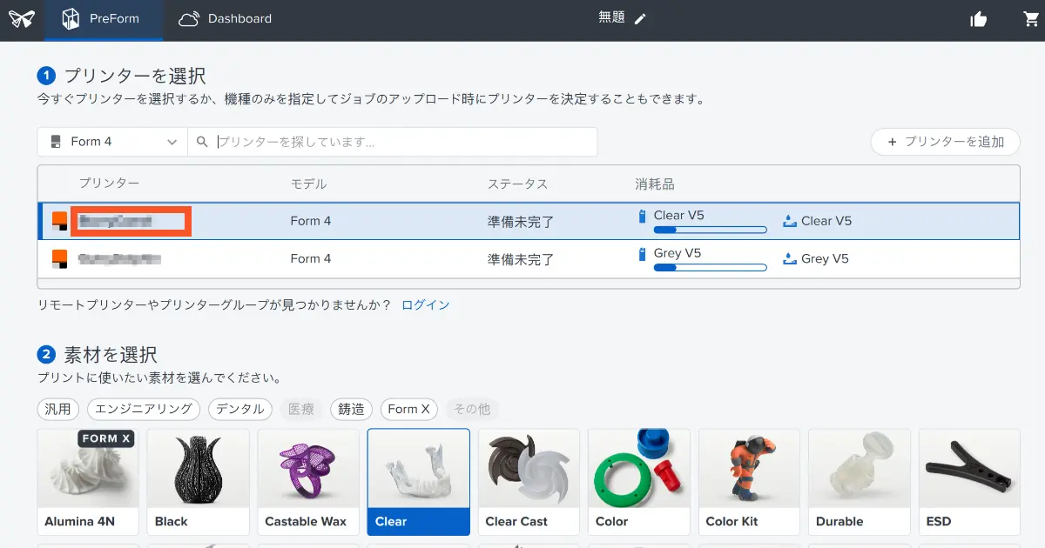This screenshot has height=548, width=1045.
Task: Click the Clear V5 cartridge icon
Action: (644, 216)
